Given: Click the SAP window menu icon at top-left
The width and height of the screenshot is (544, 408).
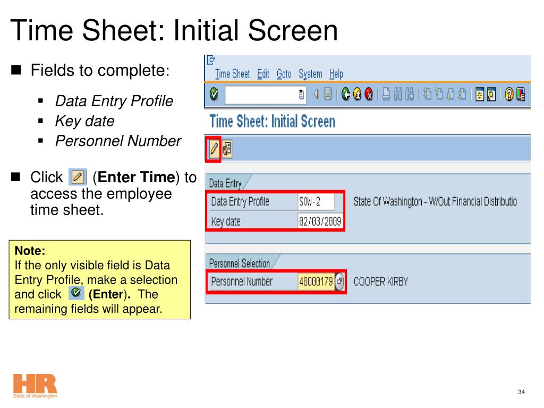Looking at the screenshot, I should coord(211,60).
